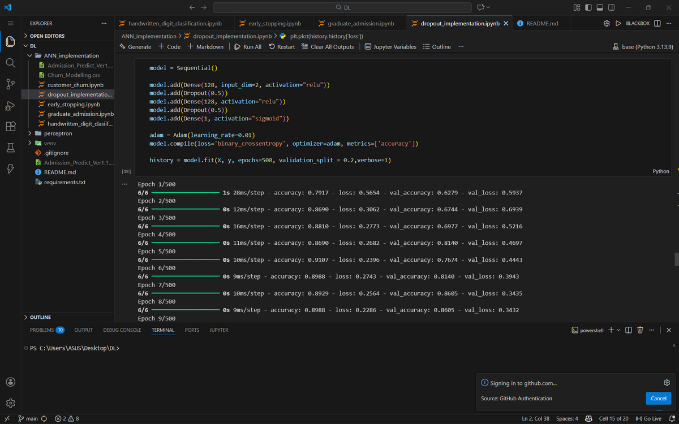This screenshot has height=424, width=679.
Task: Open the Search view in activity bar
Action: [x=10, y=63]
